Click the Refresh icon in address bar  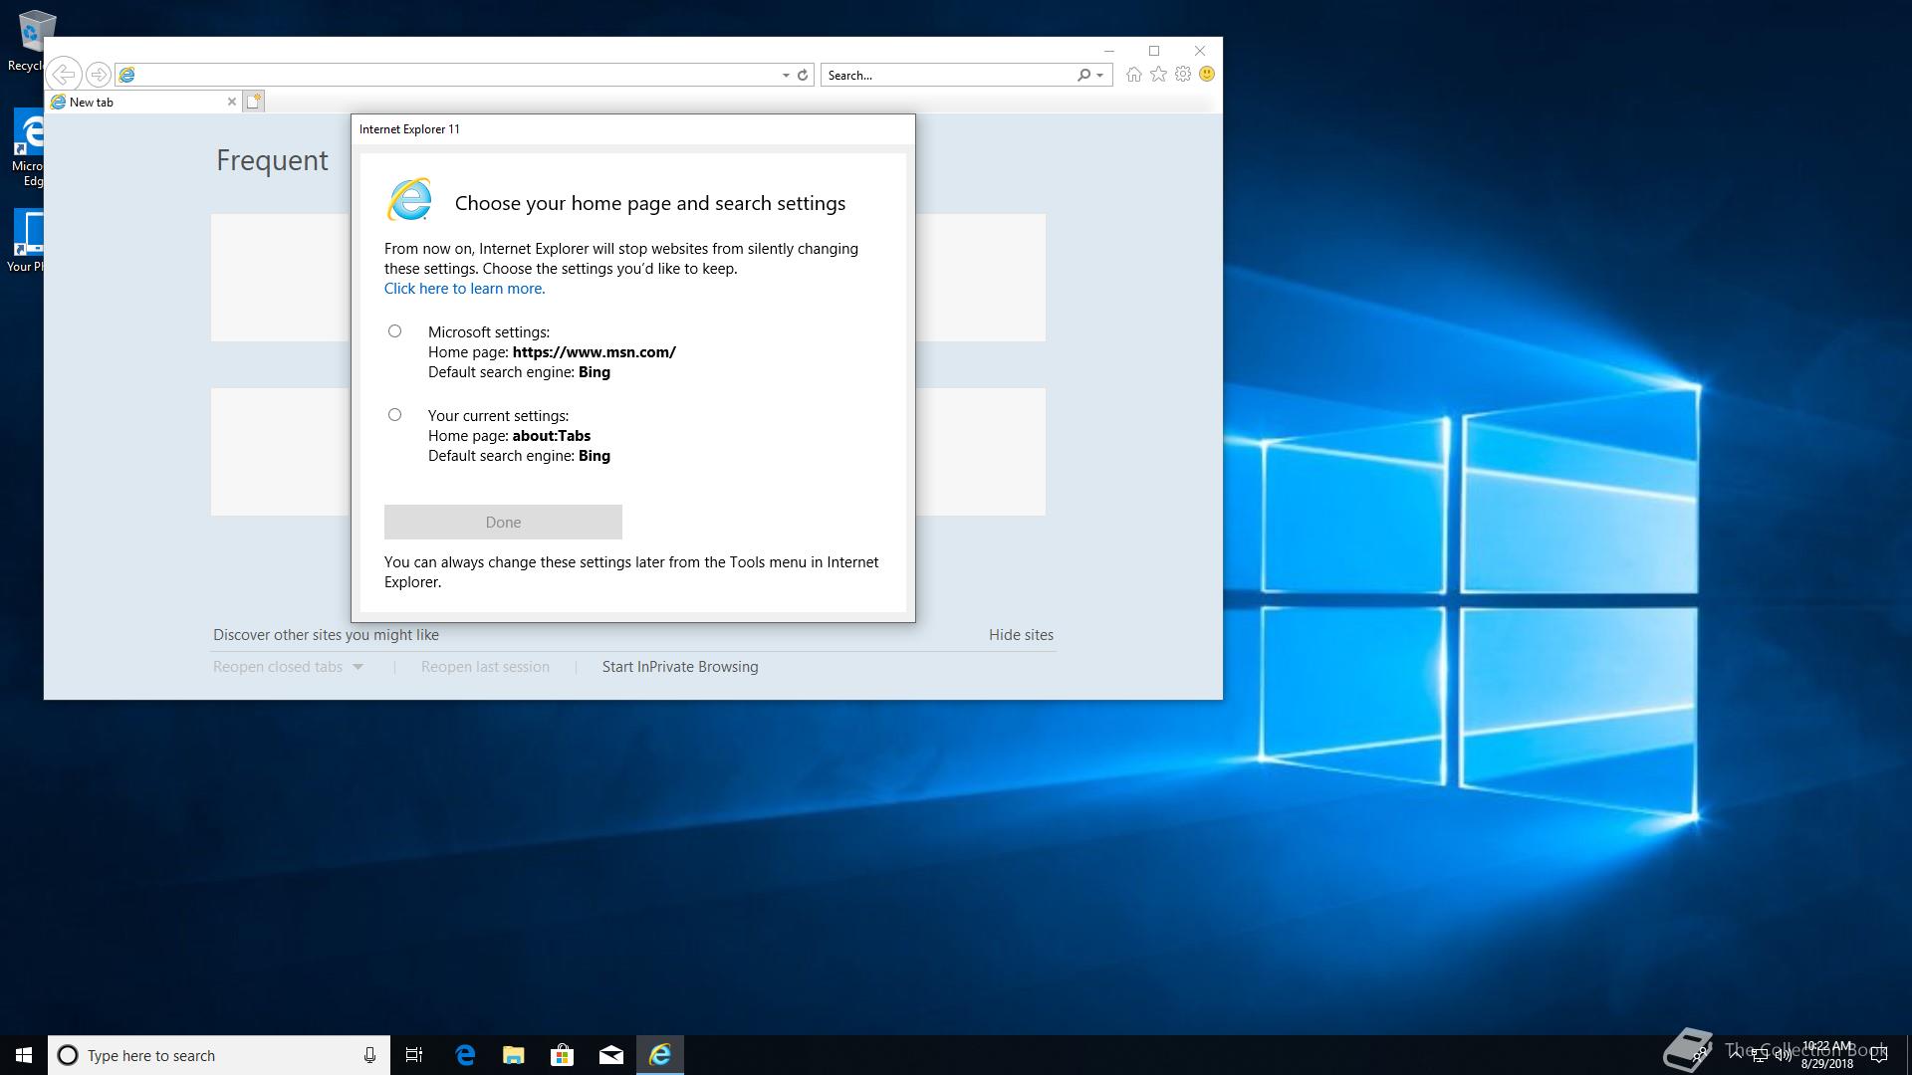tap(803, 75)
